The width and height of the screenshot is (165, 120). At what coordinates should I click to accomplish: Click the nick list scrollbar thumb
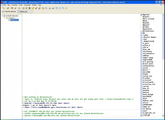[x=163, y=37]
